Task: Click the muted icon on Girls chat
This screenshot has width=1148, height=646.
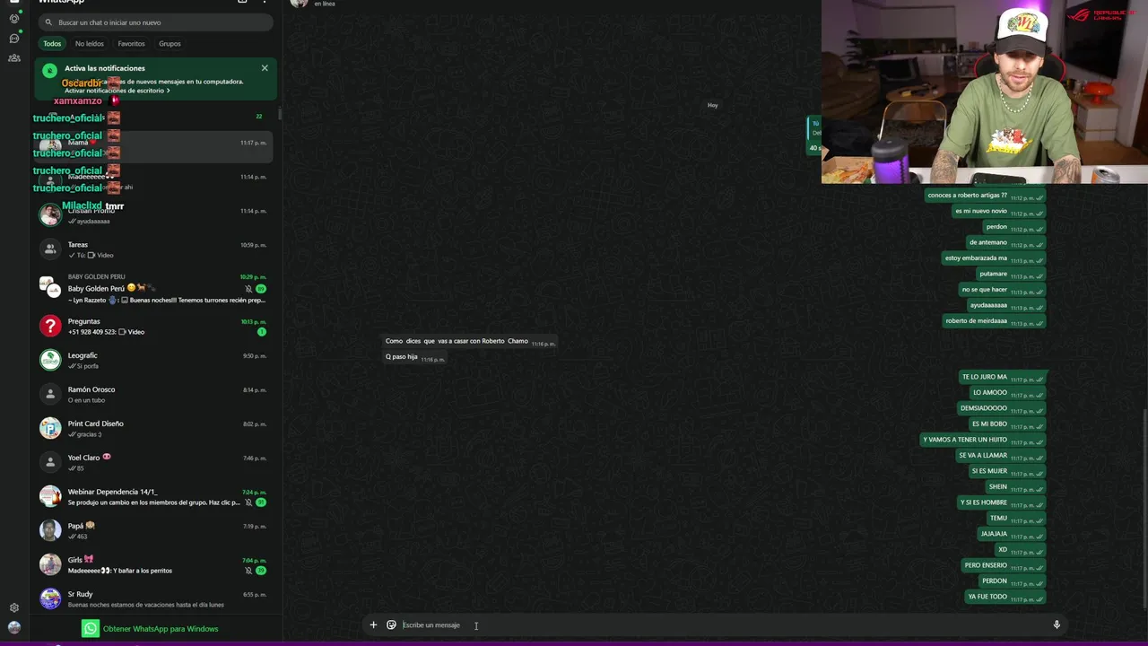Action: click(248, 571)
